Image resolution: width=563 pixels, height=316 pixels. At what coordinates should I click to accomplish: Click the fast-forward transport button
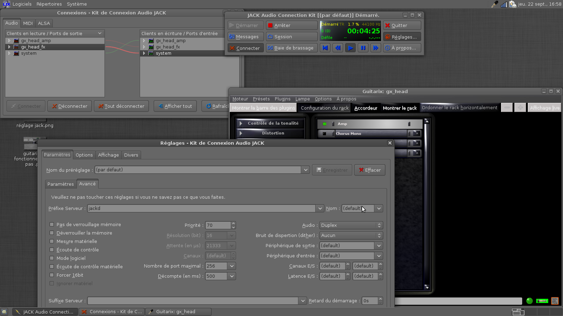tap(375, 48)
